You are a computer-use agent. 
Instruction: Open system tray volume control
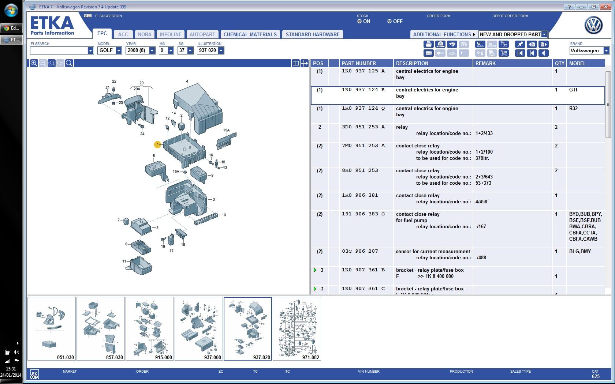16,352
